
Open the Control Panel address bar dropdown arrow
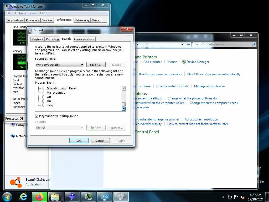tap(182, 44)
